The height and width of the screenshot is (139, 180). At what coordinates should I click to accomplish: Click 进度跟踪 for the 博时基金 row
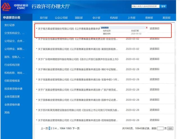coord(154,69)
